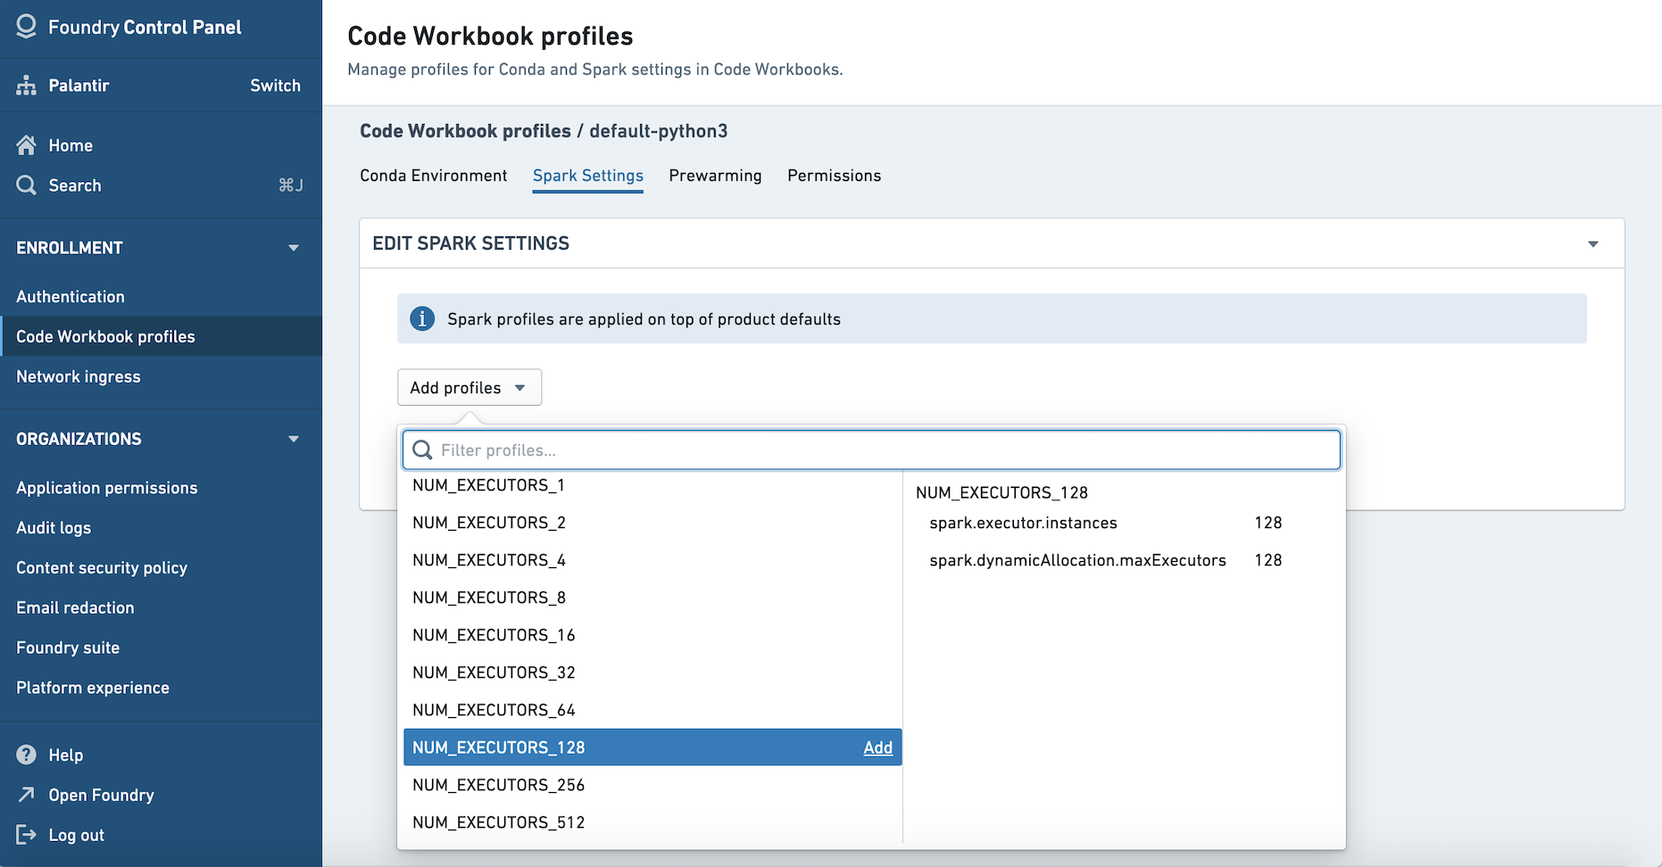
Task: Go to the Permissions tab
Action: click(835, 176)
